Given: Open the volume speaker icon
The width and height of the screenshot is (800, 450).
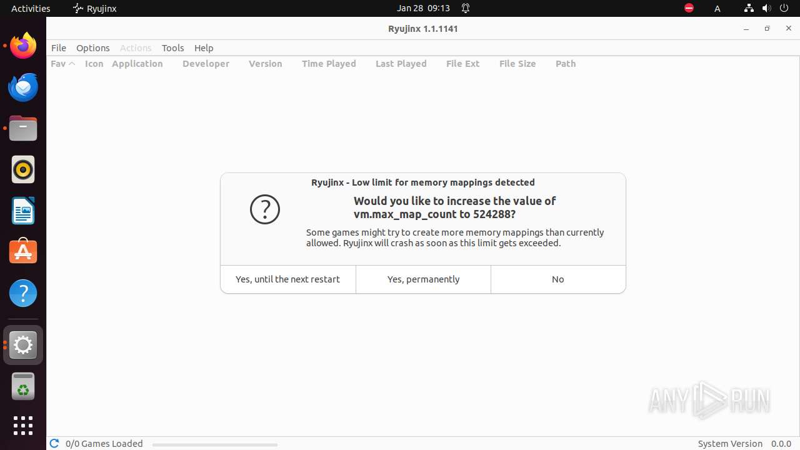Looking at the screenshot, I should [x=766, y=8].
